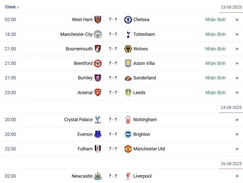Select the Arsenal cannon crest
Image resolution: width=243 pixels, height=183 pixels.
(x=98, y=93)
